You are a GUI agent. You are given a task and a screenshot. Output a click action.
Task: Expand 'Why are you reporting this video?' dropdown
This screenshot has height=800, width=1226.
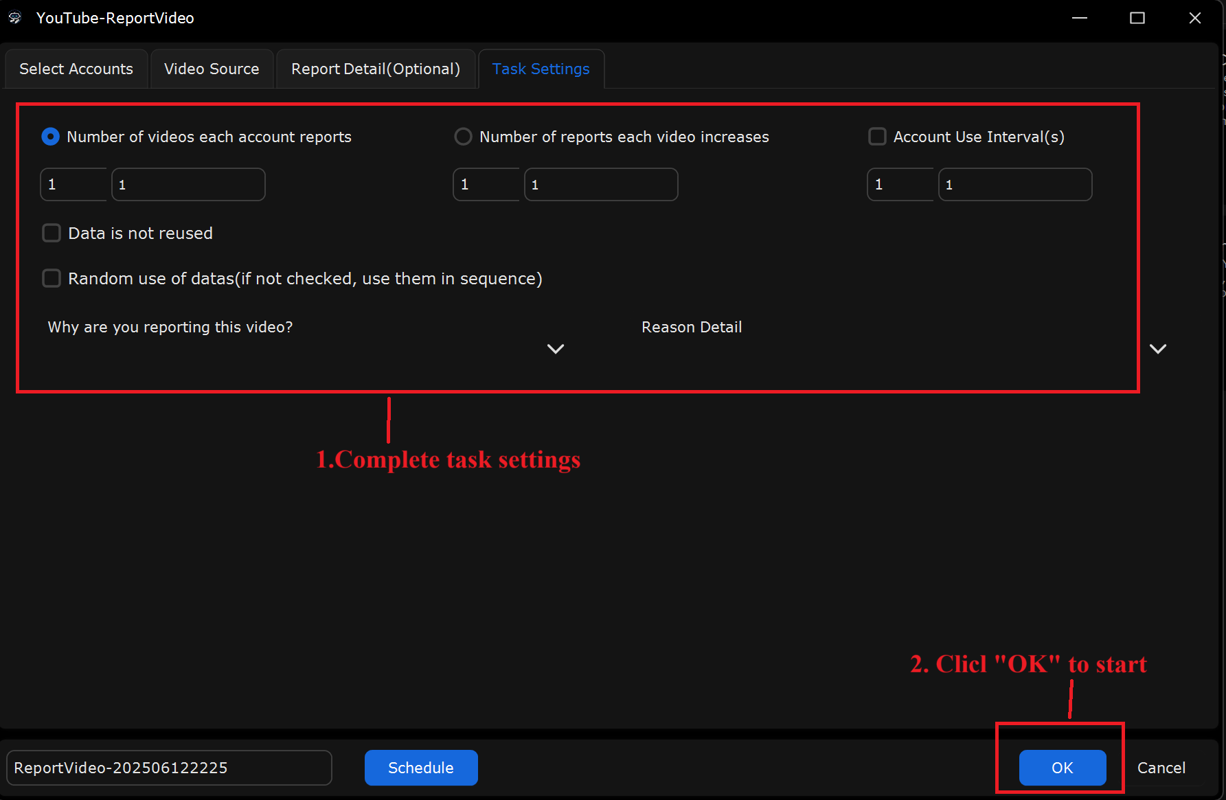point(555,349)
